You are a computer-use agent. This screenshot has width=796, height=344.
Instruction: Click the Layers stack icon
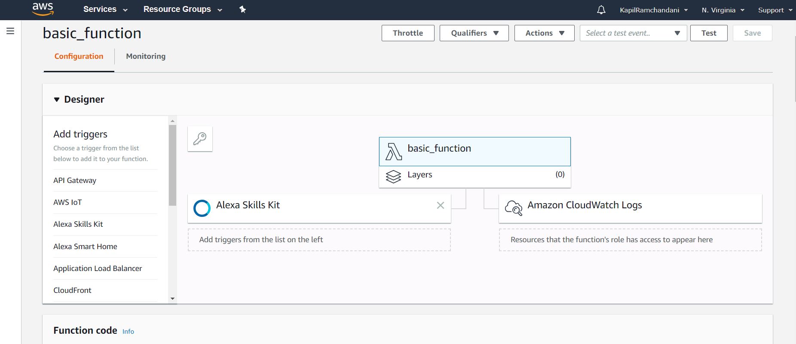click(393, 177)
